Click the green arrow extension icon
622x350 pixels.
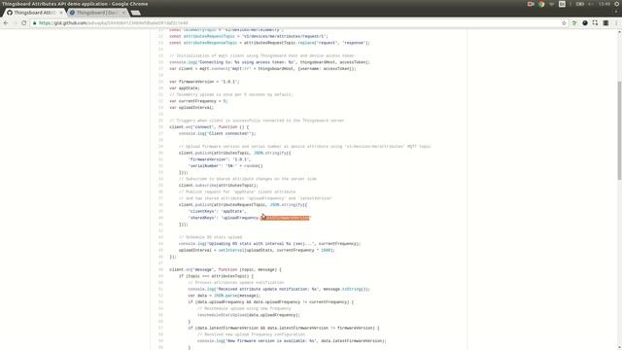tap(574, 23)
